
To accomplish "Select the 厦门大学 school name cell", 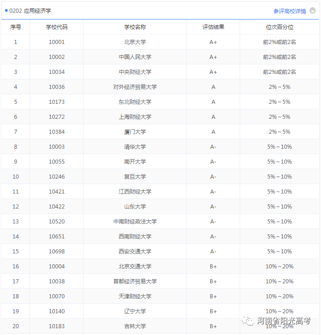I will (x=135, y=132).
